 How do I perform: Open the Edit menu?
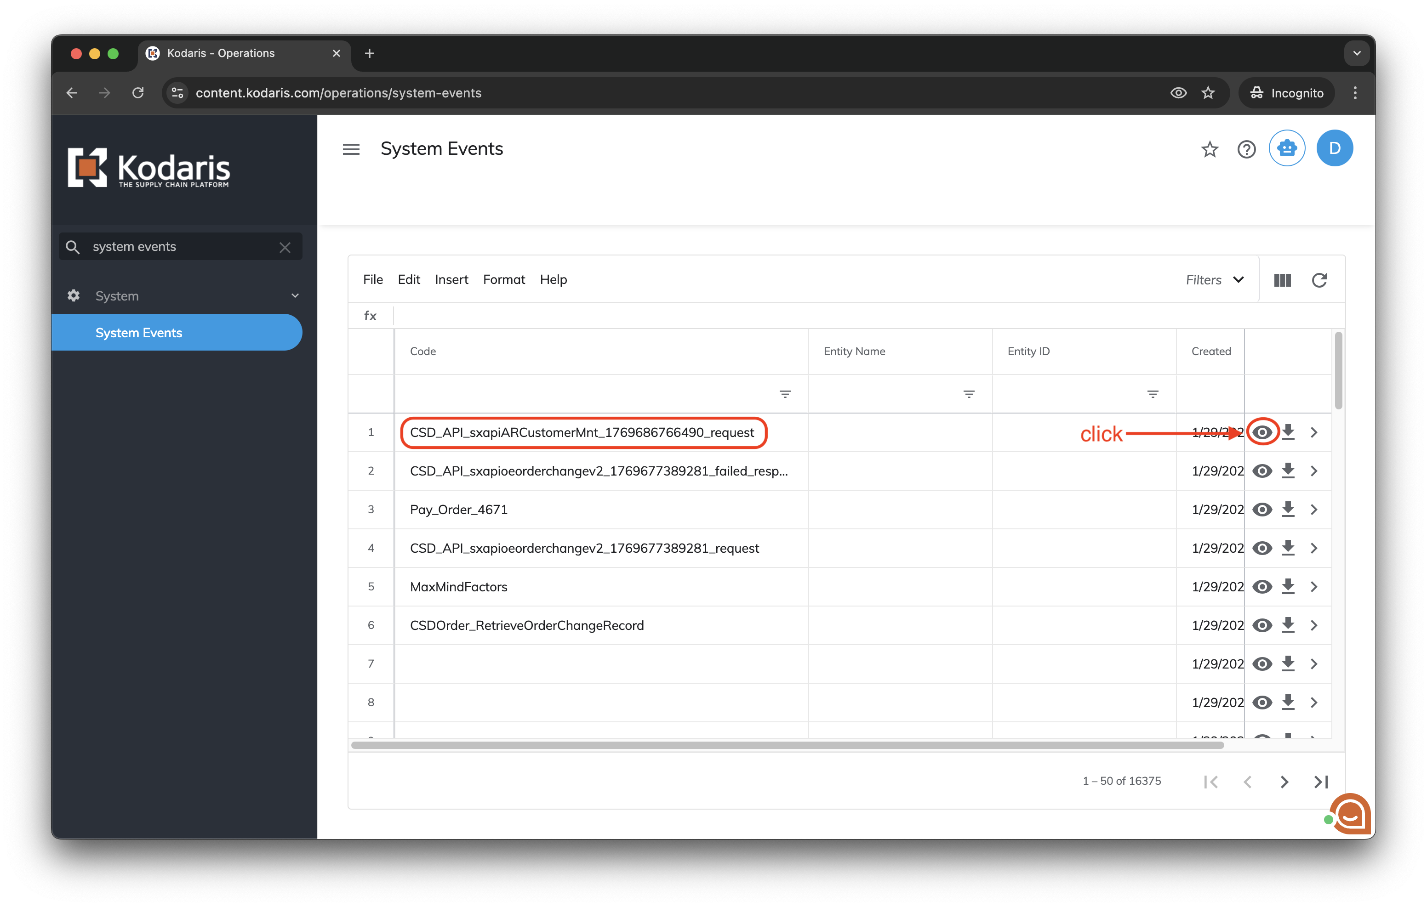pos(408,280)
